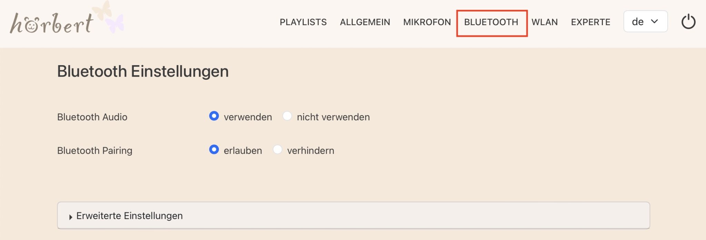Viewport: 706px width, 240px height.
Task: Click the hörbert logo
Action: [x=52, y=23]
